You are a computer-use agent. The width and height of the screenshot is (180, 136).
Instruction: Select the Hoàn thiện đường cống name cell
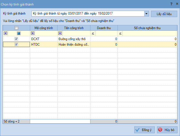(73, 44)
